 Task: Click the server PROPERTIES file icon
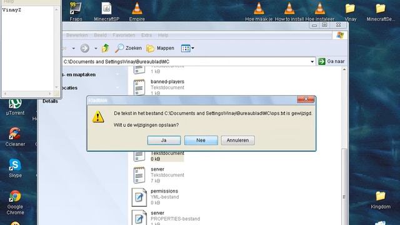pyautogui.click(x=139, y=217)
